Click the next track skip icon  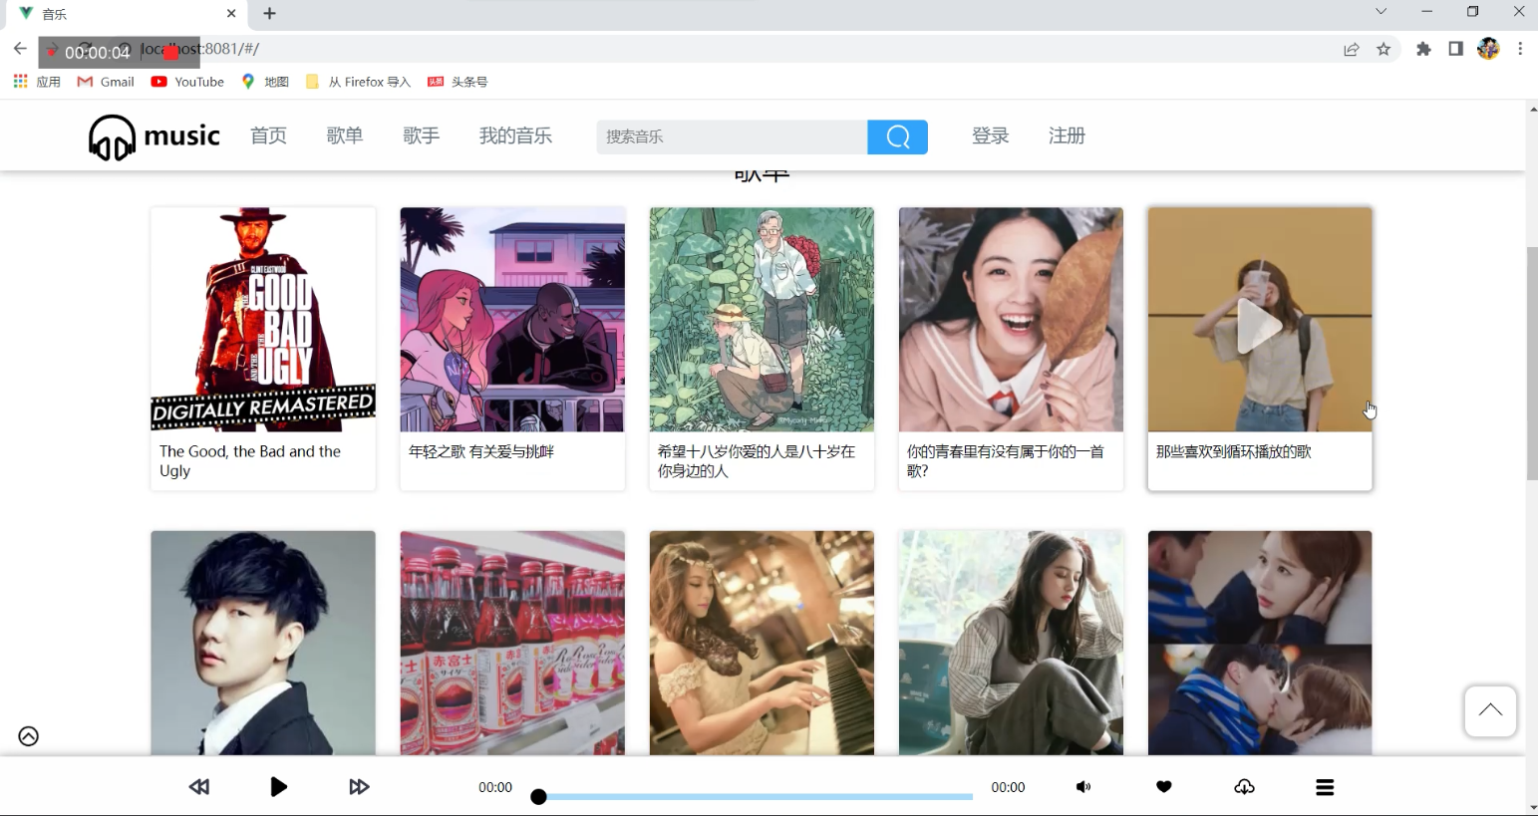[x=359, y=786]
